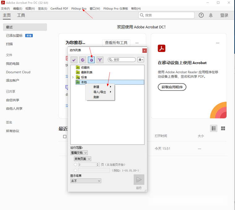This screenshot has height=210, width=235.
Task: Open the action list gear options dropdown
Action: 141,60
